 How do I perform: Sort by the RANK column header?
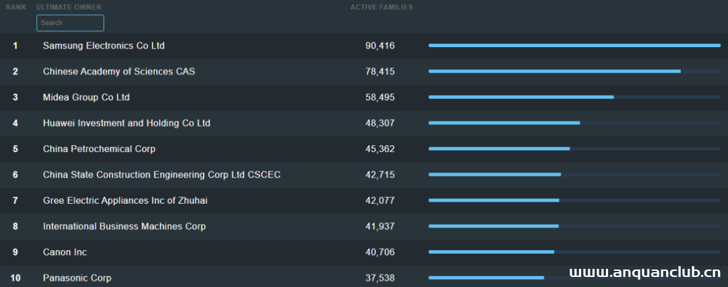[16, 7]
